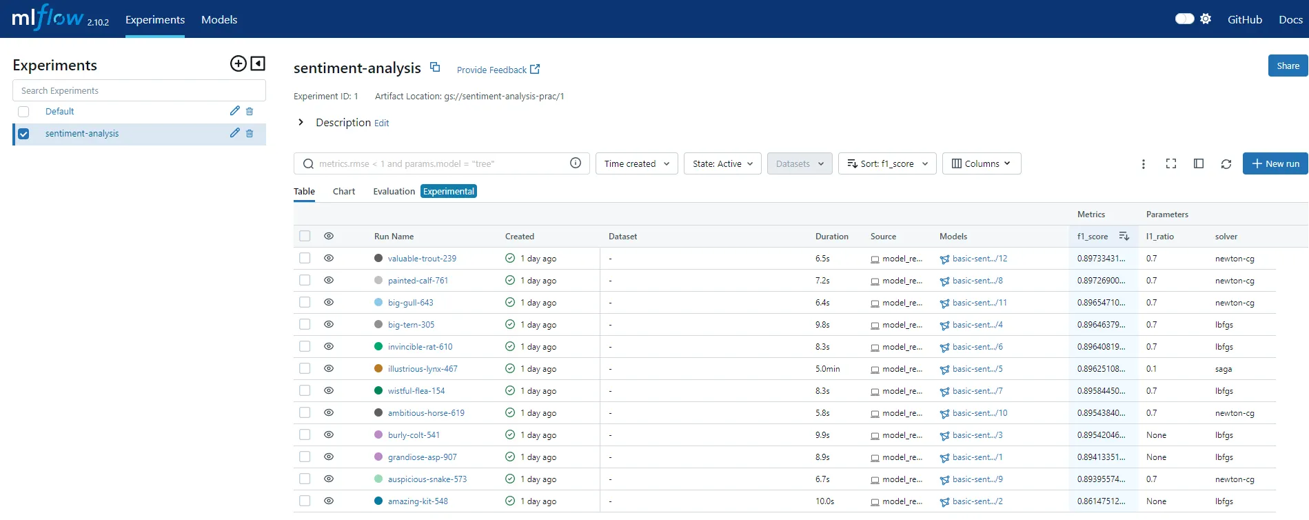Toggle the dark mode switch
1309x520 pixels.
[x=1184, y=19]
